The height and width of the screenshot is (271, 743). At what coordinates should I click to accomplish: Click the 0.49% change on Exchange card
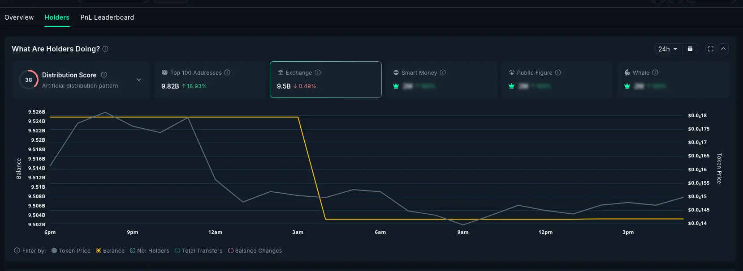tap(305, 86)
